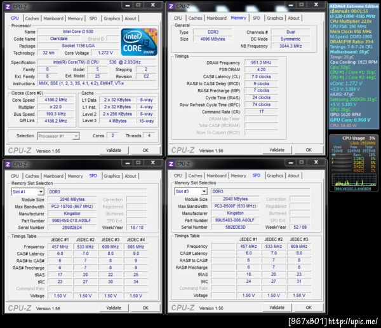Screen dimensions: 381x328
Task: Click OK in the Memory tab window
Action: click(309, 150)
